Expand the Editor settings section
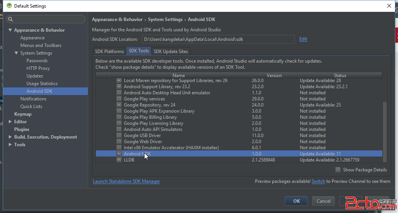 point(10,122)
